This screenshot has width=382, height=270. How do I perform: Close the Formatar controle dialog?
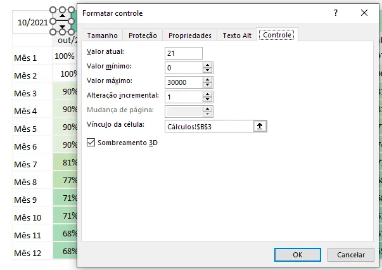pos(364,13)
